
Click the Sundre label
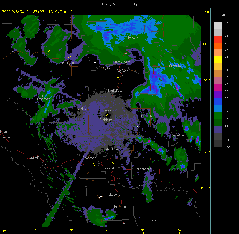click(x=81, y=109)
